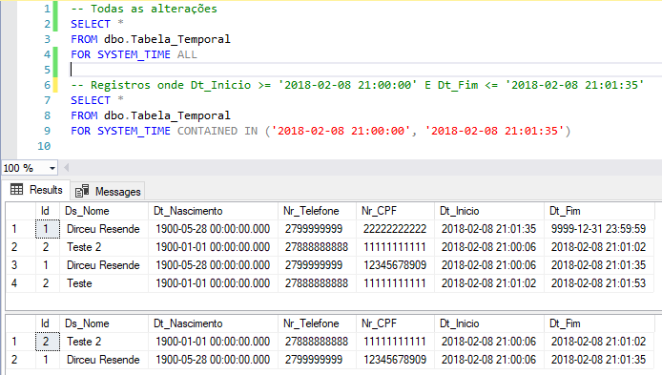Click Dt_Fim cell 9999-12-31 23:59:59
Viewport: 662px width, 375px height.
pyautogui.click(x=599, y=229)
